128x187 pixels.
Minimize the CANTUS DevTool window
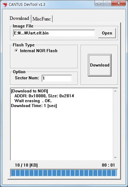99,3
